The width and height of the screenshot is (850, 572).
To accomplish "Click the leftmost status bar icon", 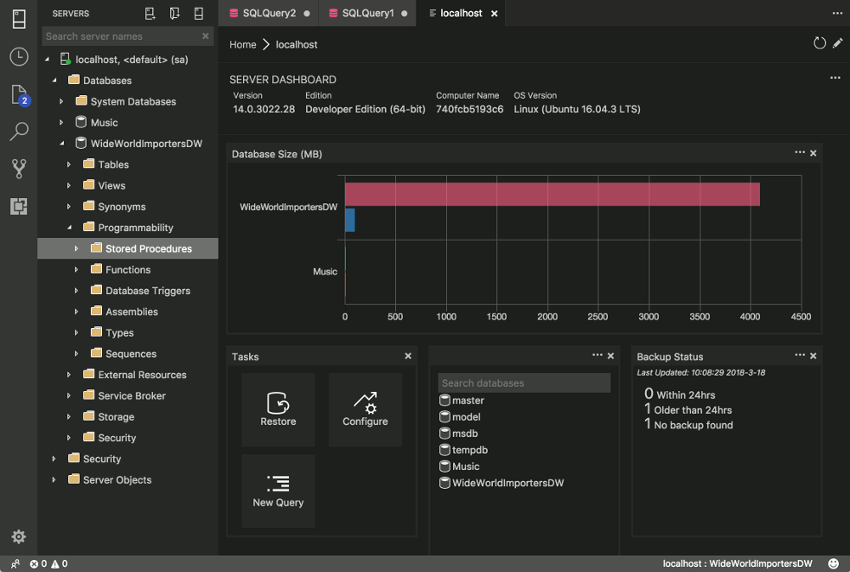I will click(x=15, y=564).
